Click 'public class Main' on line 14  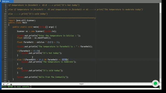[18, 22]
